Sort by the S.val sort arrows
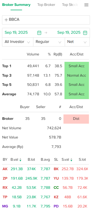The height and width of the screenshot is (210, 92). [71, 159]
